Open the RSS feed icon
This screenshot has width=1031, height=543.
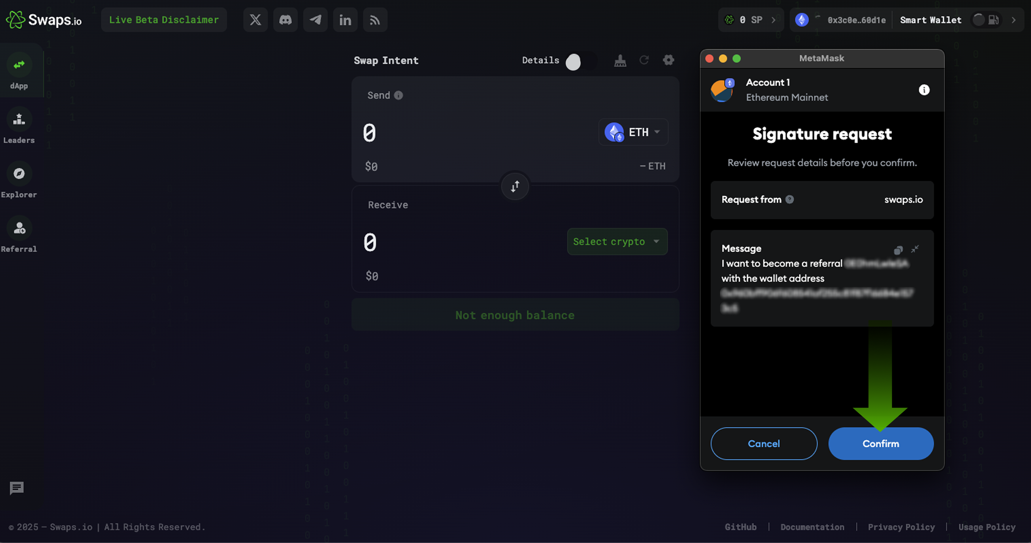pyautogui.click(x=375, y=20)
